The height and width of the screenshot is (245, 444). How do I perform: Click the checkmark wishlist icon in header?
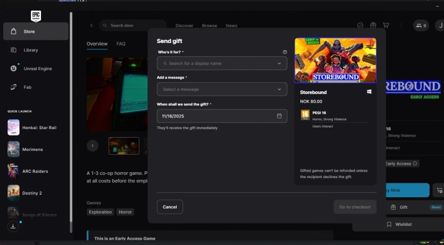click(x=360, y=26)
